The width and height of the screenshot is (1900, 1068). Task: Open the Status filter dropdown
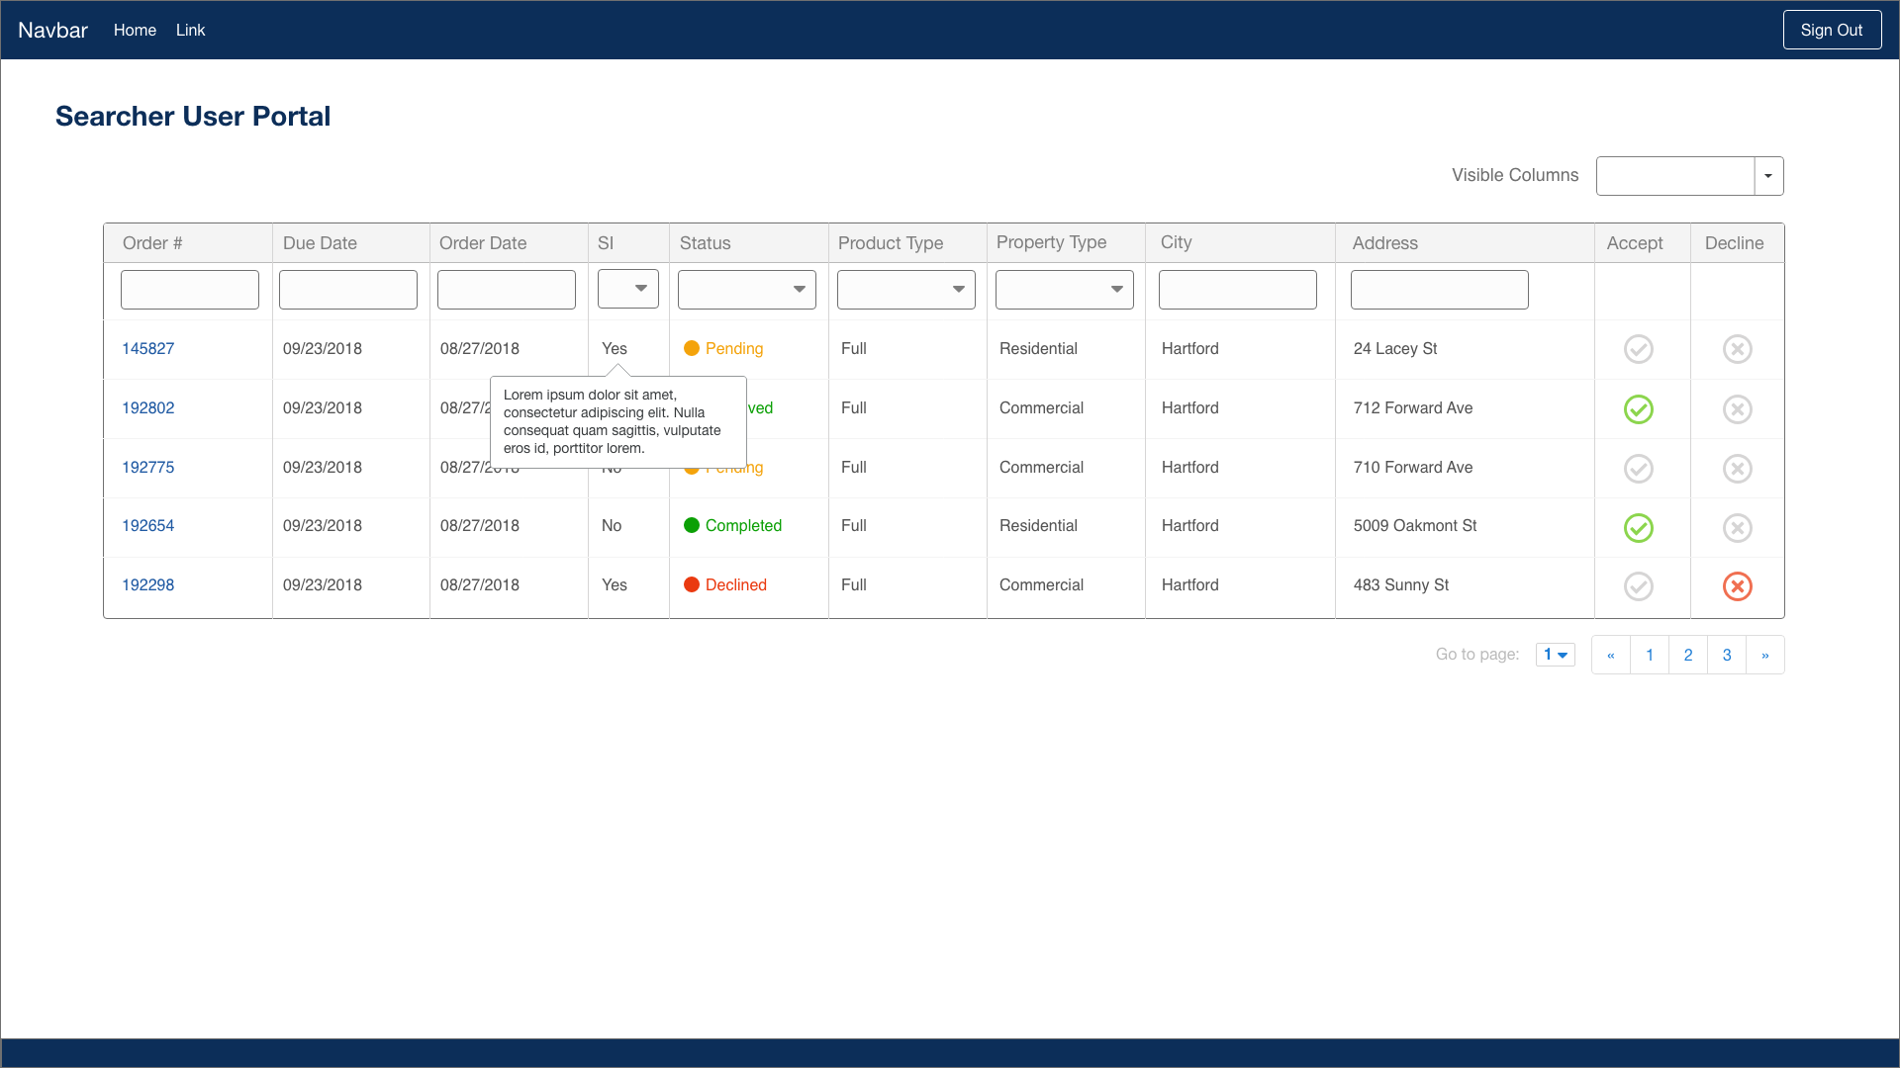pyautogui.click(x=747, y=290)
